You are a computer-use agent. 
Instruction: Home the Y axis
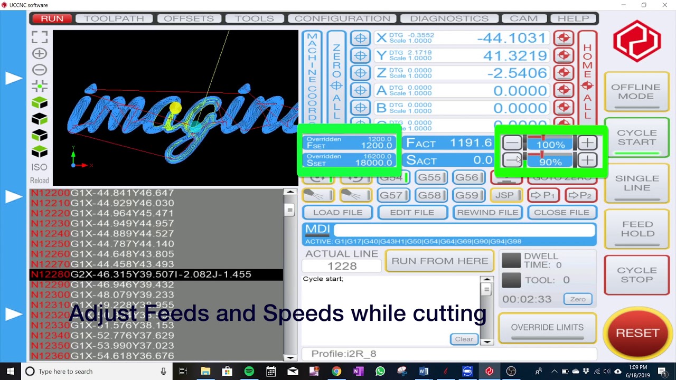tap(564, 55)
